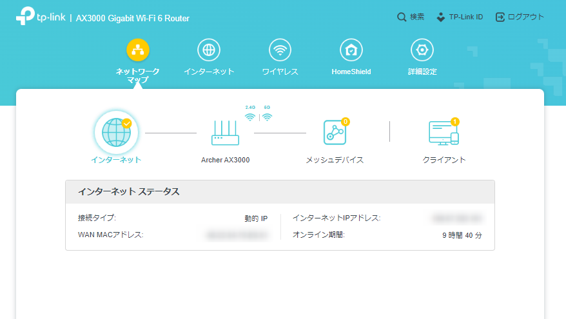Click the Archer AX3000 label

pos(225,160)
